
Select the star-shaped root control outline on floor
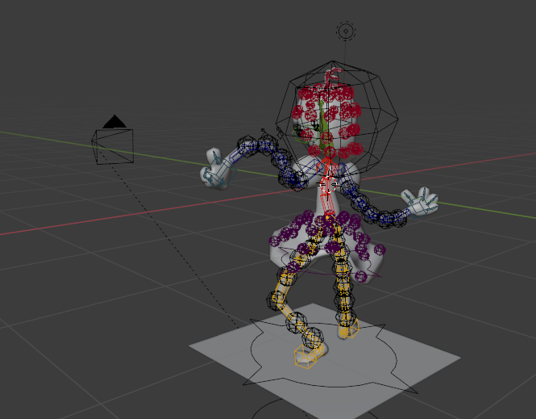point(330,358)
